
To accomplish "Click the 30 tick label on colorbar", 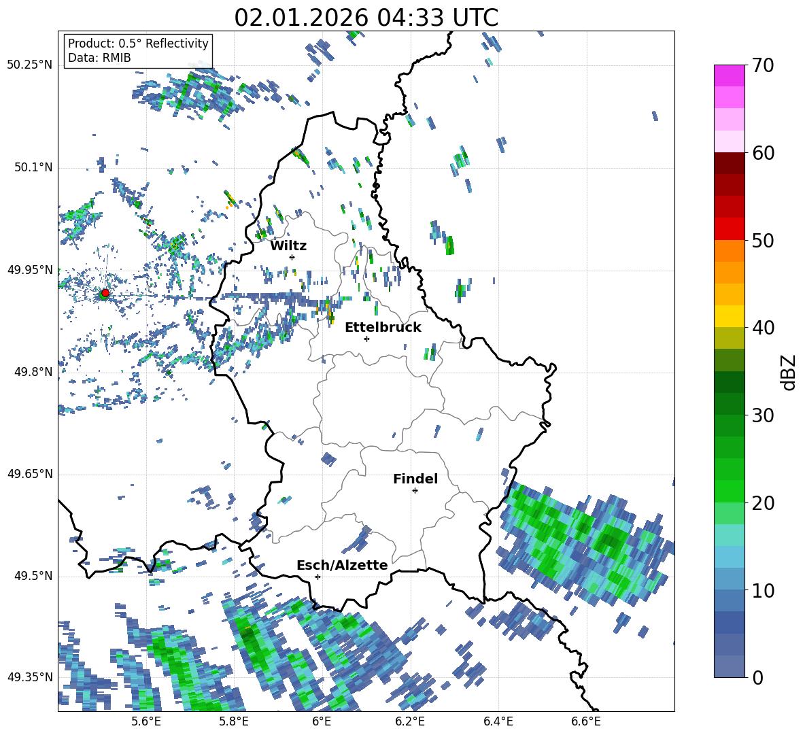I will tap(762, 415).
